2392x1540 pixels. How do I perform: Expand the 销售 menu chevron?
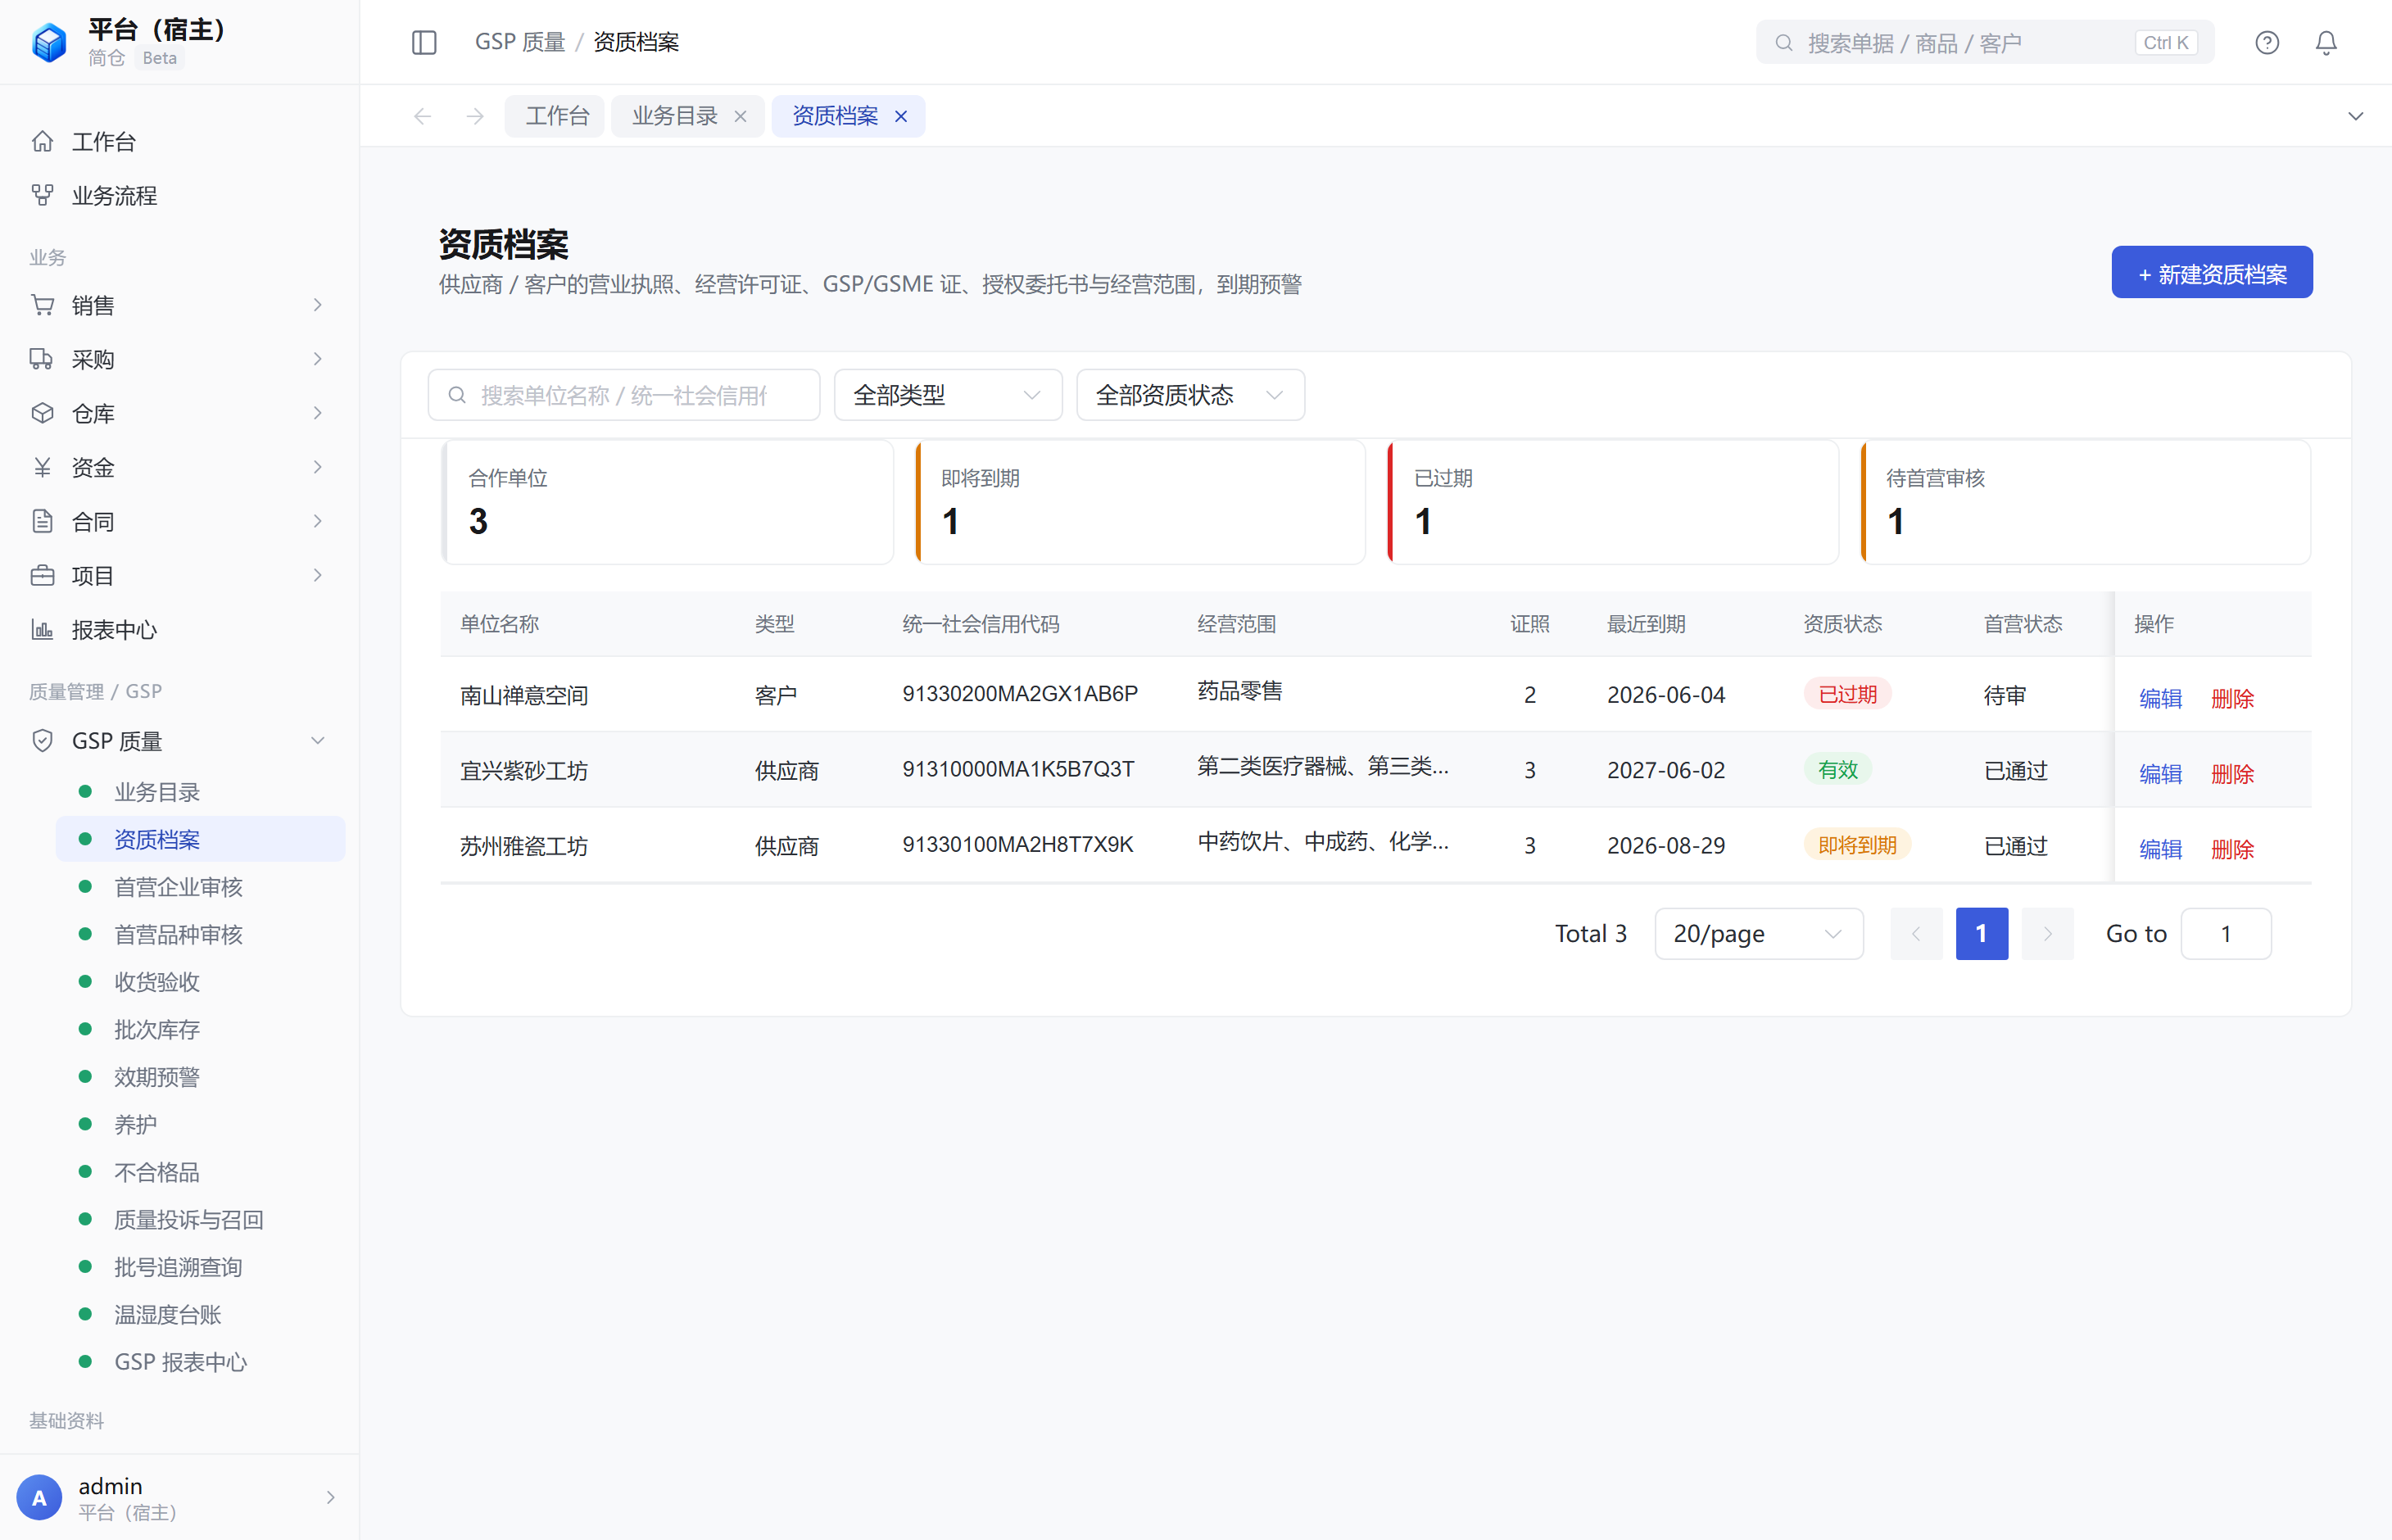click(x=318, y=305)
